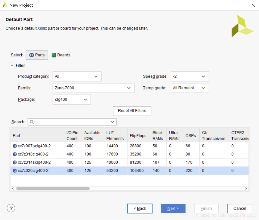Click scrollbar right arrow of parts table
259x220 pixels.
[x=246, y=188]
